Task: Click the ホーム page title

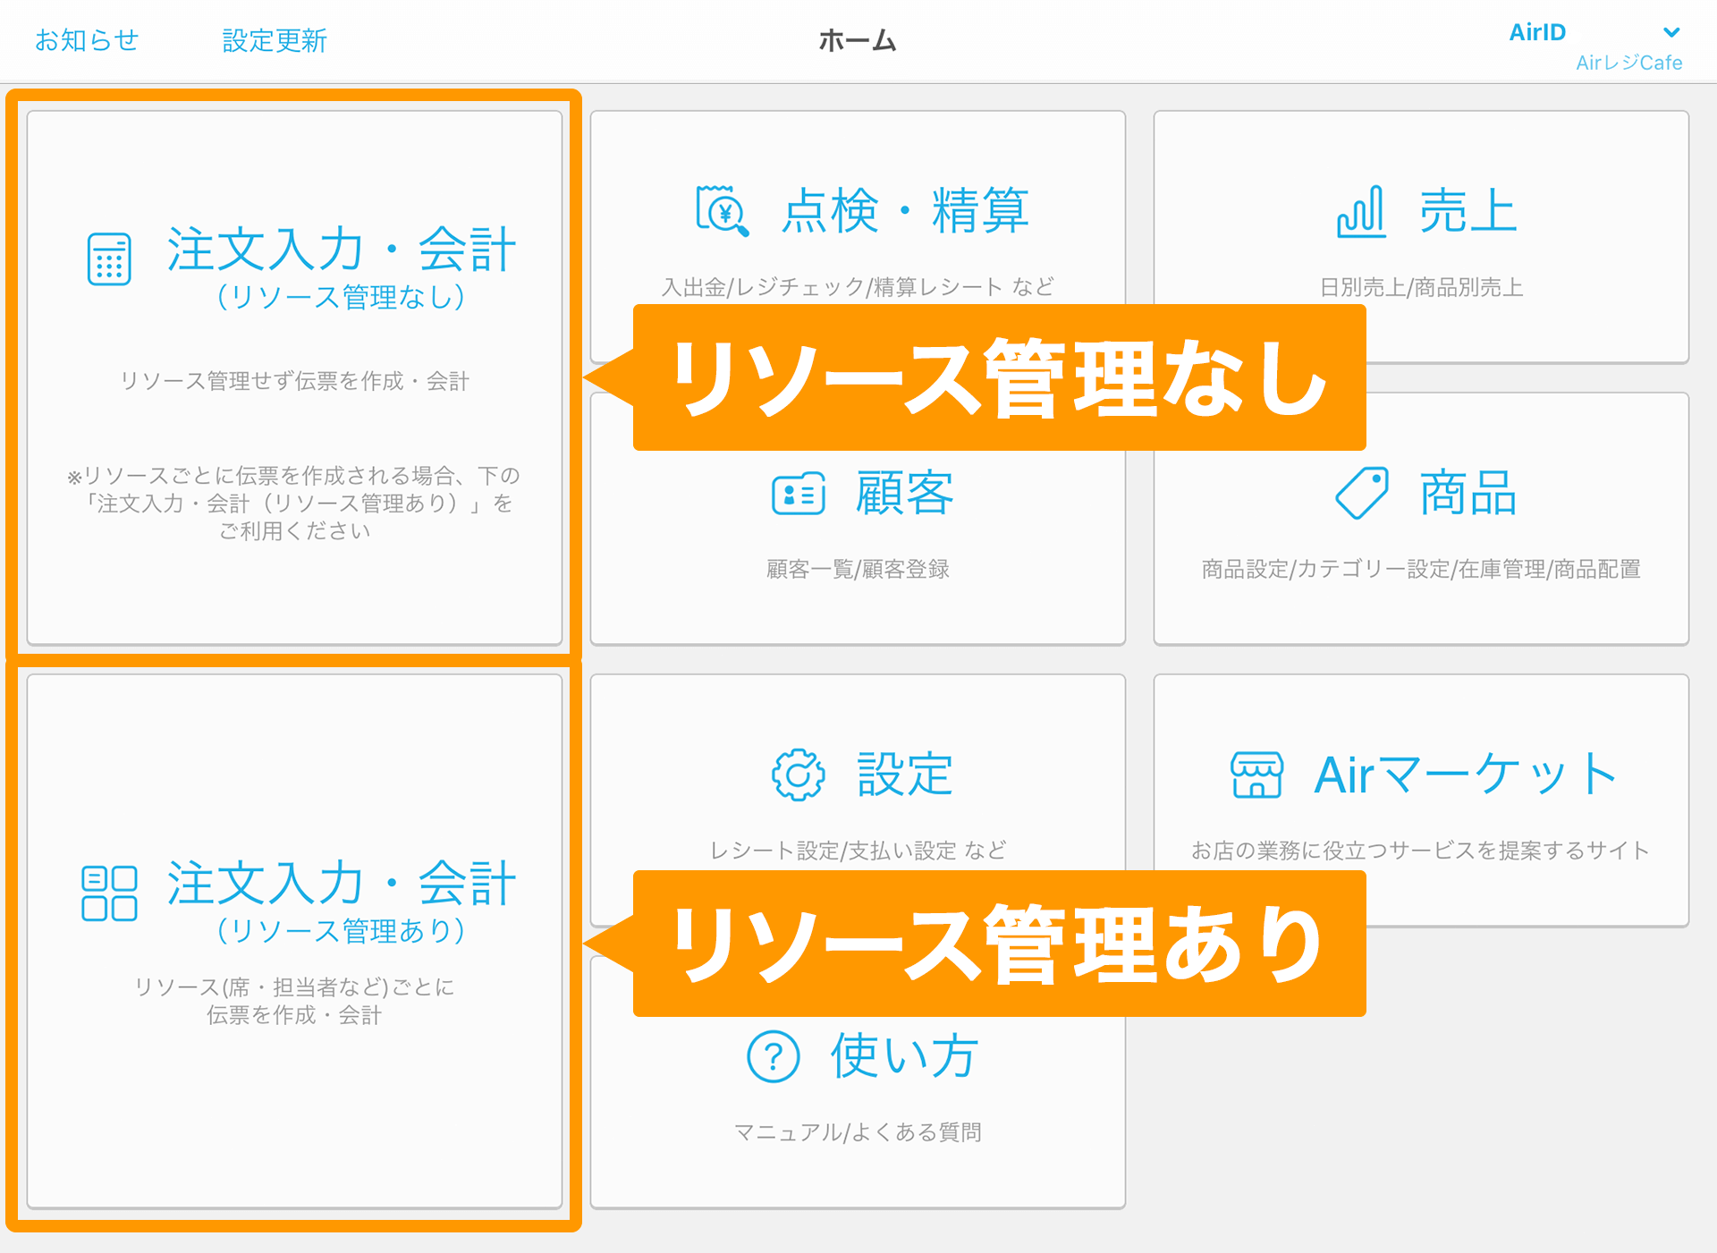Action: (x=858, y=40)
